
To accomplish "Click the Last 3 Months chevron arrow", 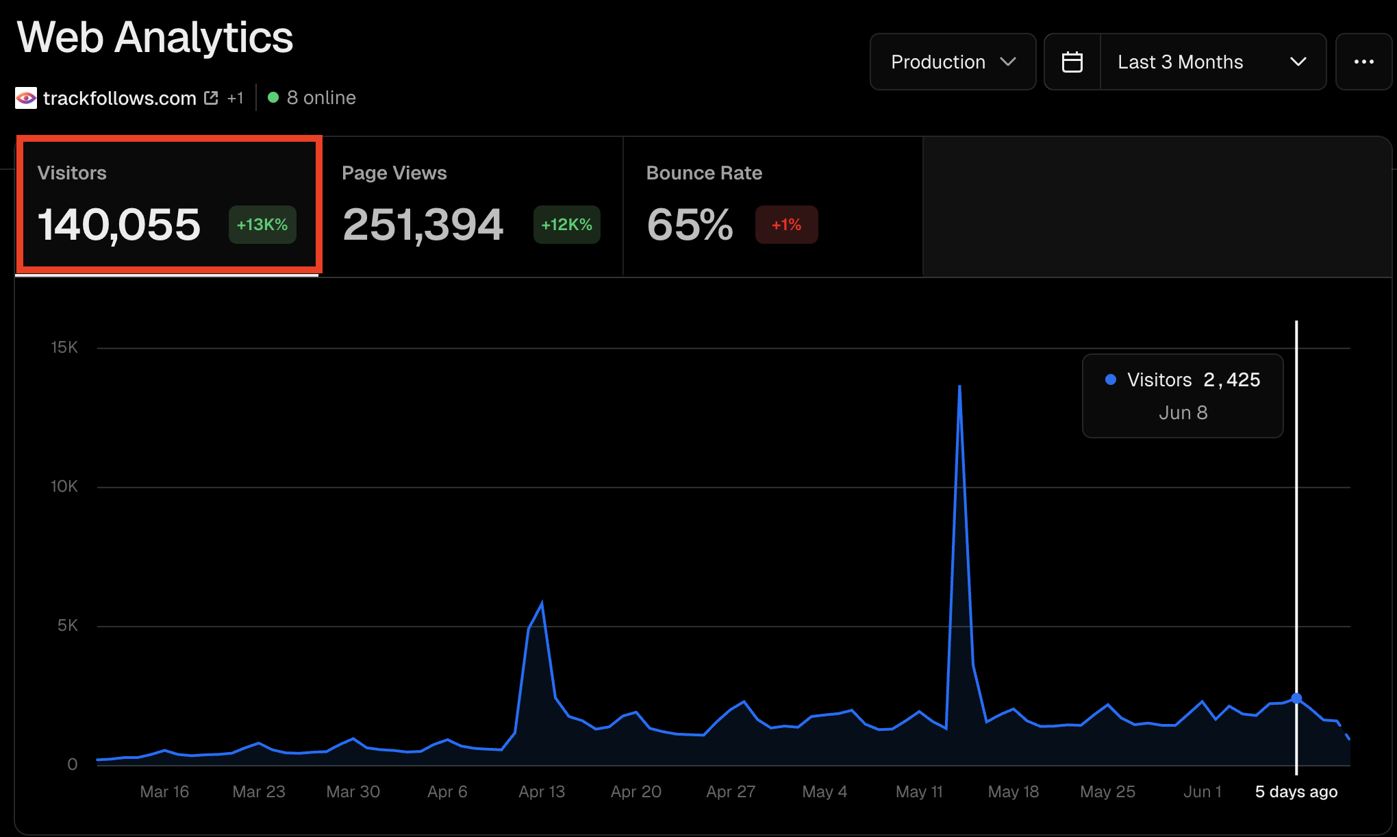I will tap(1298, 62).
